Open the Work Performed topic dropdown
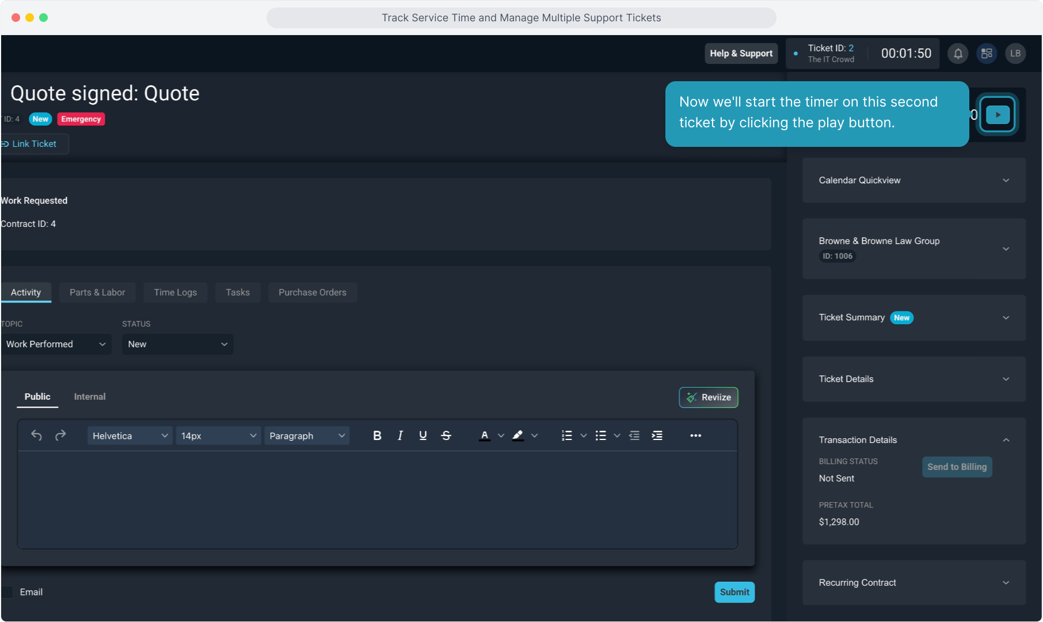This screenshot has height=622, width=1043. click(x=56, y=344)
